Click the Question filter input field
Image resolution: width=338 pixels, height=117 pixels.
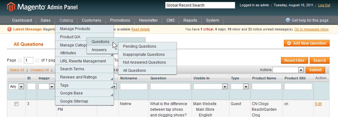(170, 87)
